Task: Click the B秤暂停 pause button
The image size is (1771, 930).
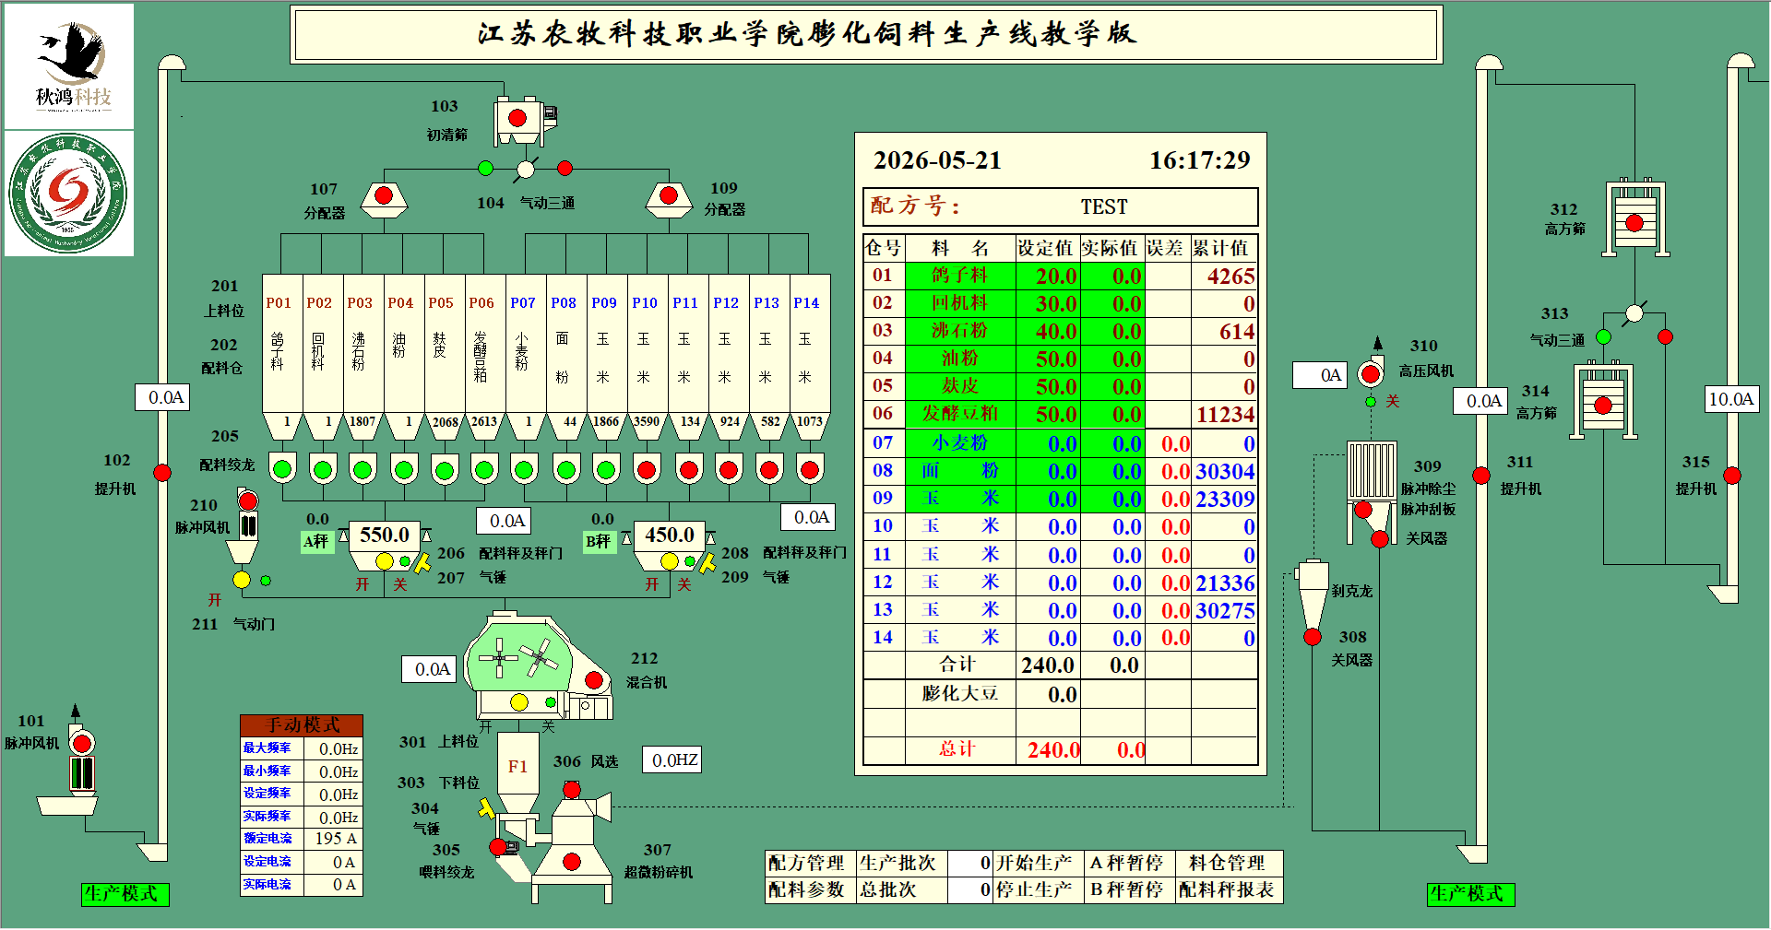Action: click(x=1129, y=889)
